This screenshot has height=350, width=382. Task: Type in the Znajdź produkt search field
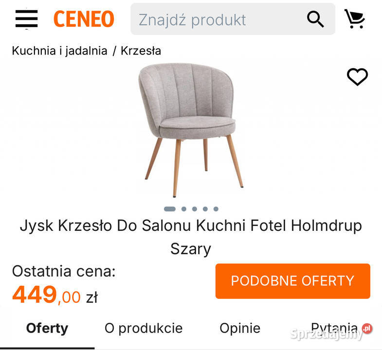(x=217, y=19)
